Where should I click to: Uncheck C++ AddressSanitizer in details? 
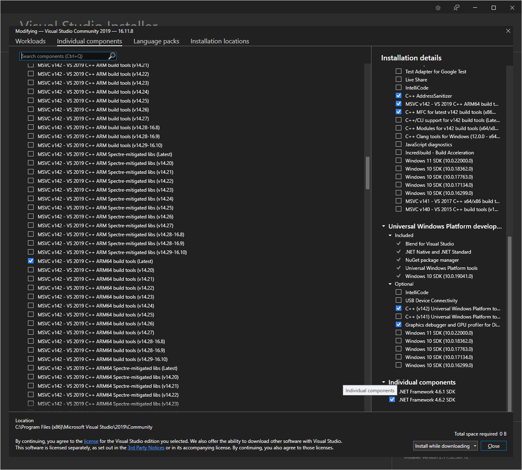(399, 96)
